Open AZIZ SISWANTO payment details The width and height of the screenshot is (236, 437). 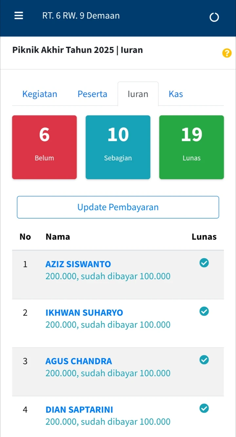tap(78, 264)
